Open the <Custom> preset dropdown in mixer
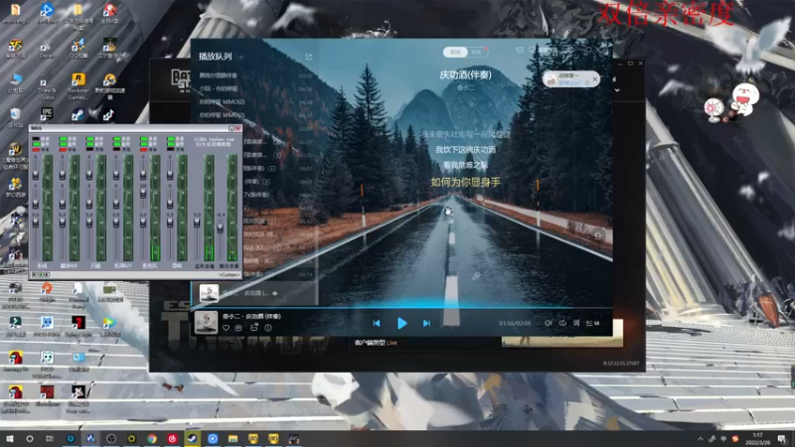 click(229, 275)
